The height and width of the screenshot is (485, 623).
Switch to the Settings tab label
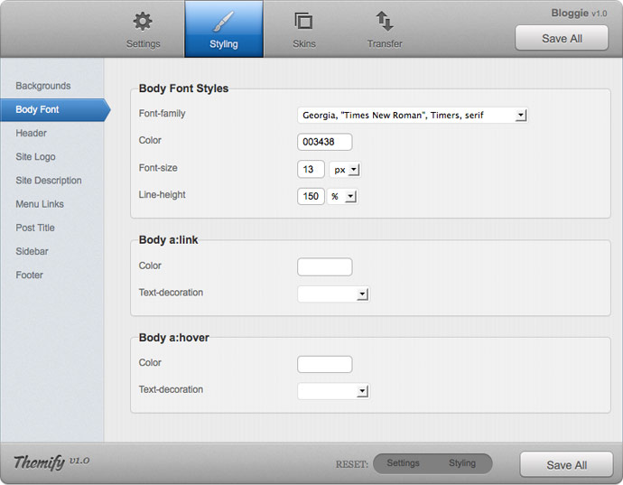click(x=143, y=43)
